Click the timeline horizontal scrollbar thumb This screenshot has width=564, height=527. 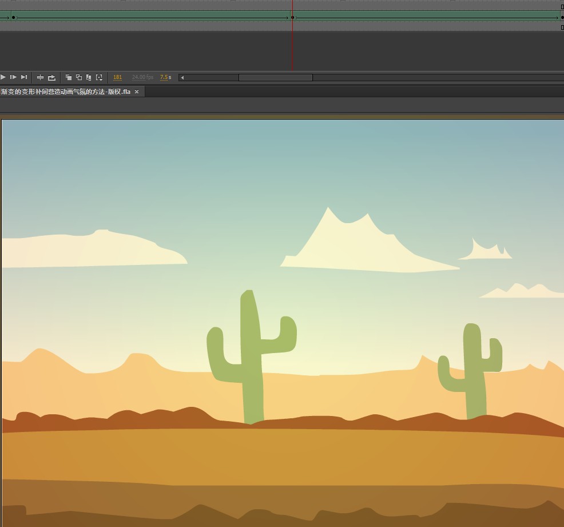coord(275,78)
